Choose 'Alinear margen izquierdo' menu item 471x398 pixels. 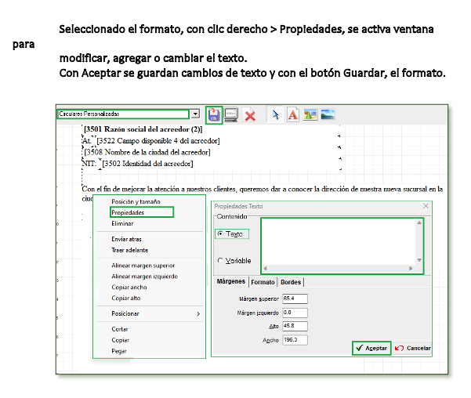pyautogui.click(x=144, y=277)
